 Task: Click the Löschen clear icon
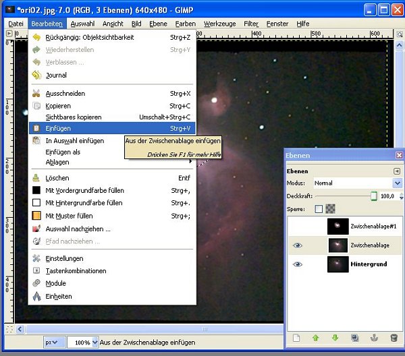36,178
